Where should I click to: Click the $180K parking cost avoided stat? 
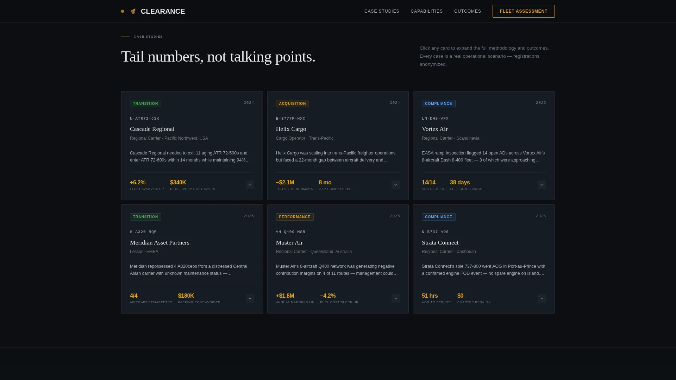[x=199, y=298]
